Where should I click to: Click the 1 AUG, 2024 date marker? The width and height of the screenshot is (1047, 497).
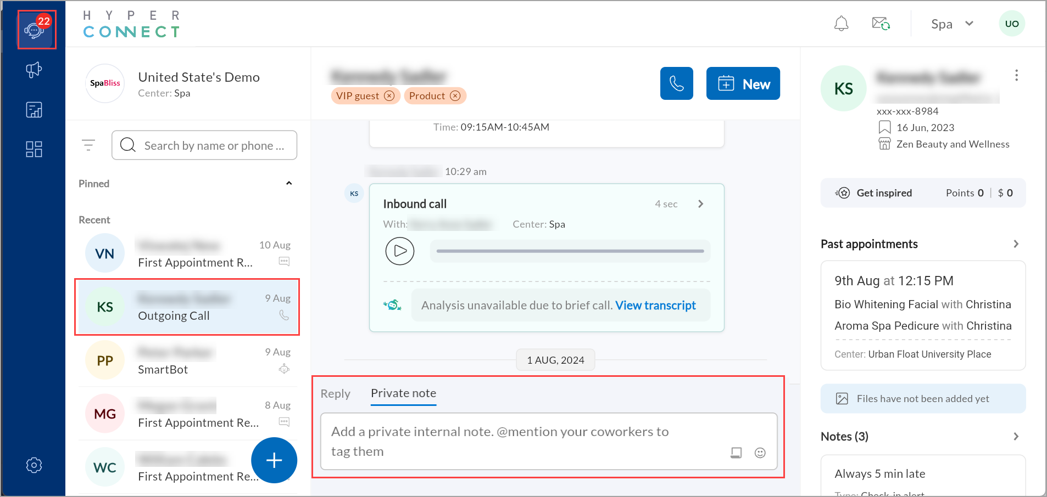point(555,360)
